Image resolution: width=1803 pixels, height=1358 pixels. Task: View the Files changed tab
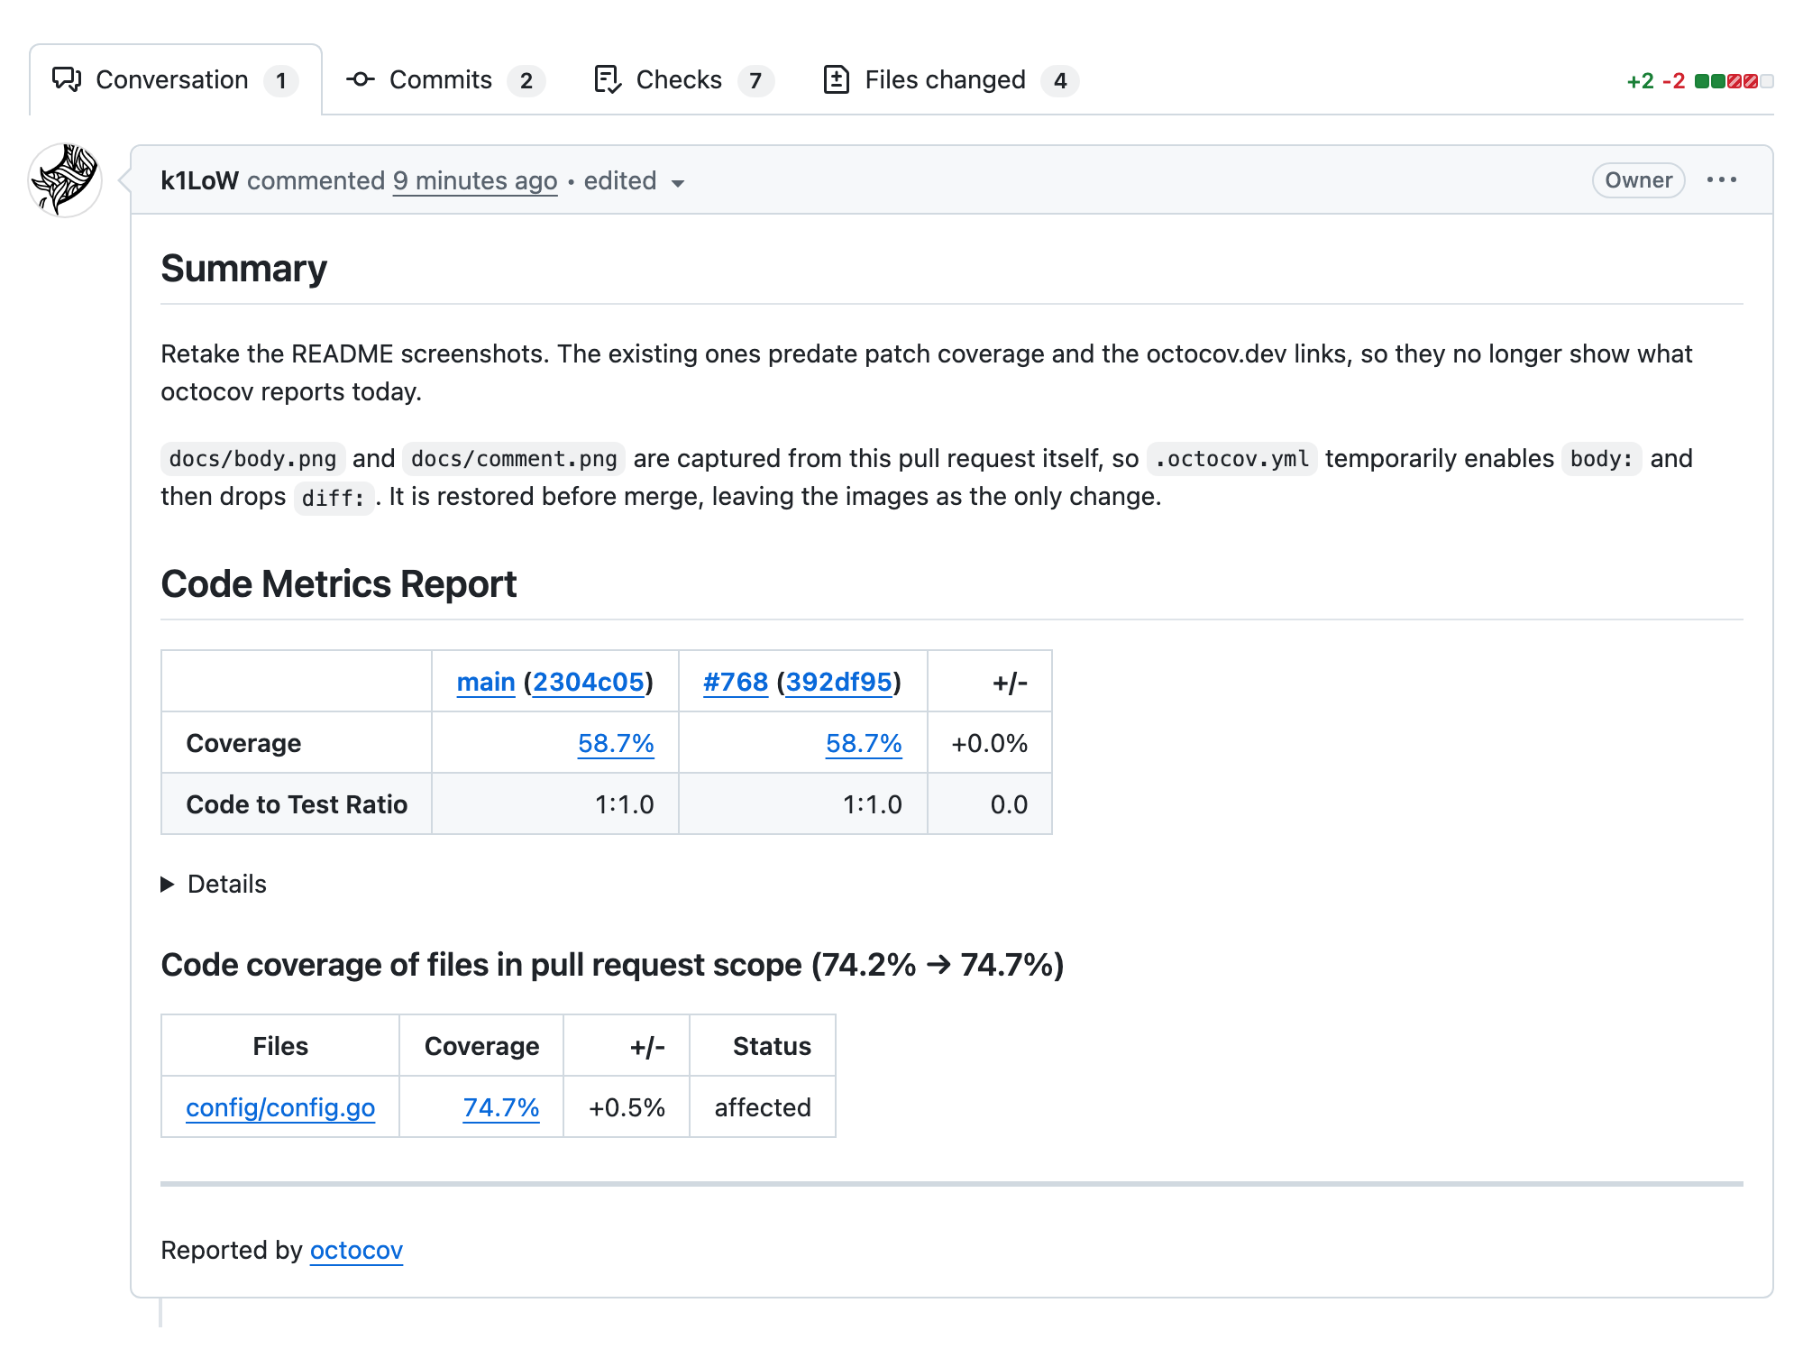(x=950, y=80)
